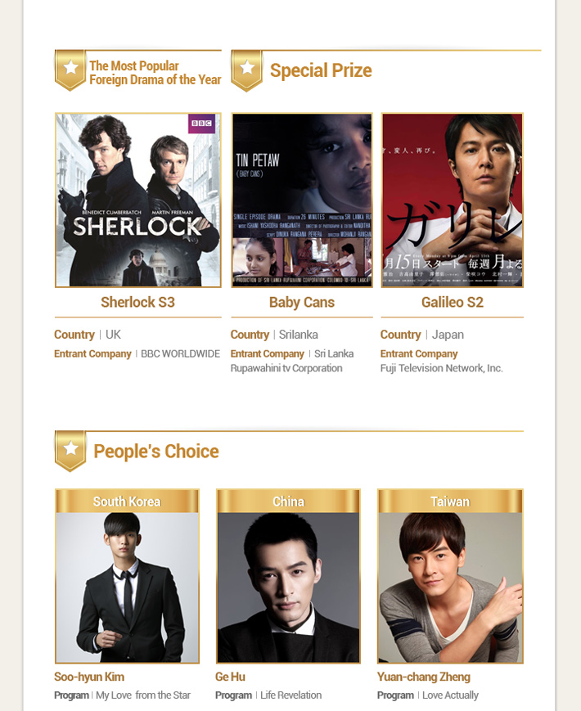
Task: Click the BBC logo on Sherlock poster
Action: pos(201,124)
